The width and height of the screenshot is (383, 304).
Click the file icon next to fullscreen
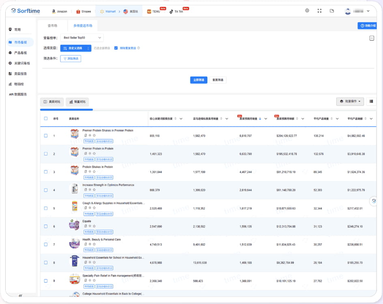(332, 11)
